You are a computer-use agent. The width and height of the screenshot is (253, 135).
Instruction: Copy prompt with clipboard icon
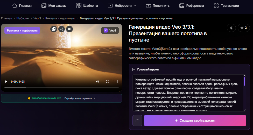[x=137, y=121]
